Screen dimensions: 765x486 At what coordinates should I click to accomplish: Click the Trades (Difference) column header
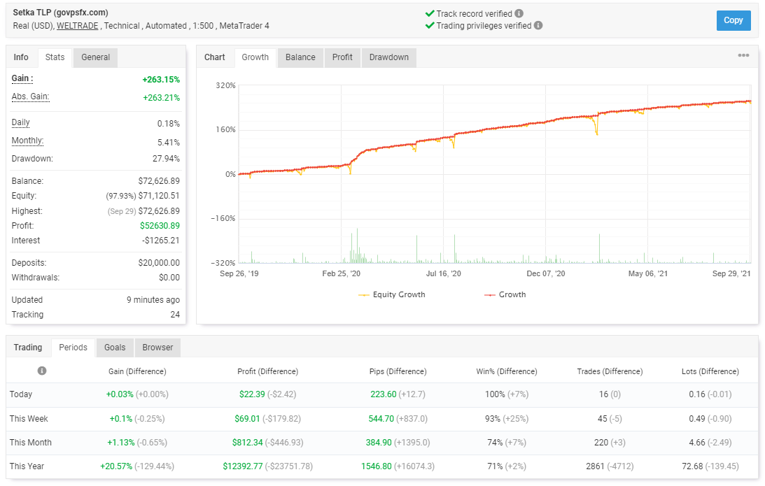pyautogui.click(x=610, y=371)
